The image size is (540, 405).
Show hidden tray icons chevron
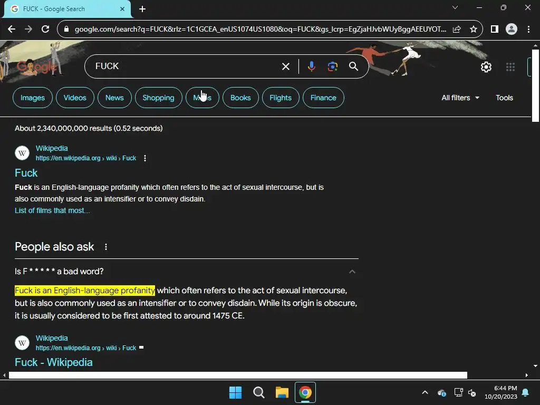click(425, 392)
